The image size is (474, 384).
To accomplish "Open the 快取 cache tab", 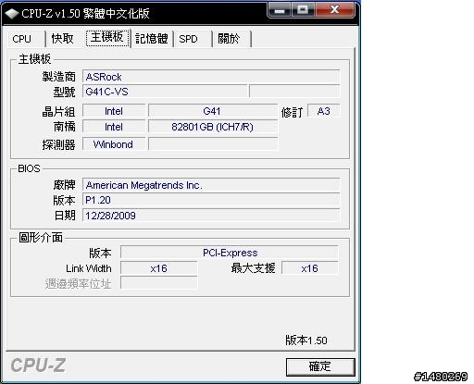I will point(64,39).
